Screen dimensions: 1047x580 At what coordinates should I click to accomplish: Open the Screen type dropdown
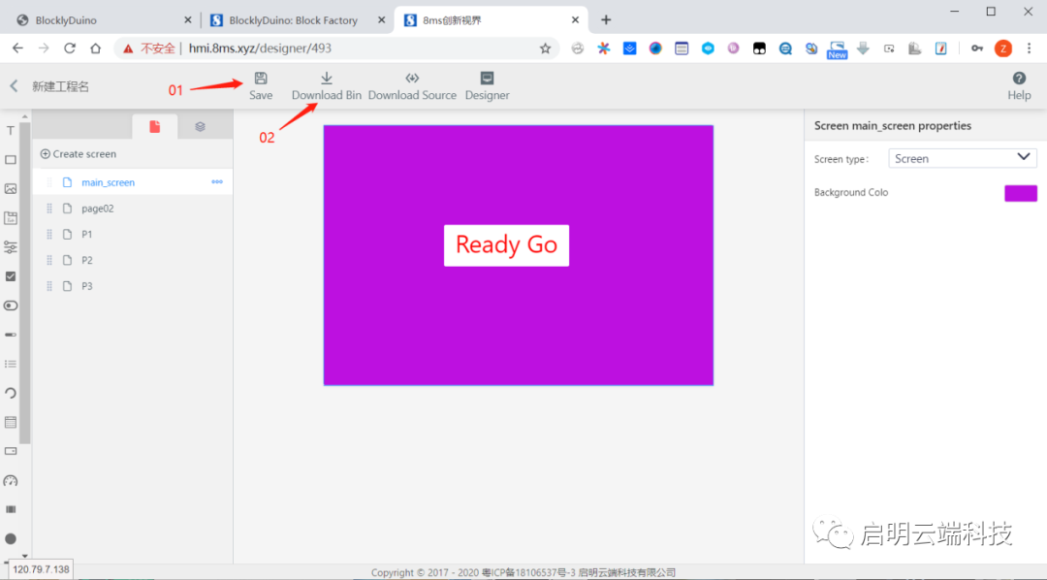[x=963, y=158]
